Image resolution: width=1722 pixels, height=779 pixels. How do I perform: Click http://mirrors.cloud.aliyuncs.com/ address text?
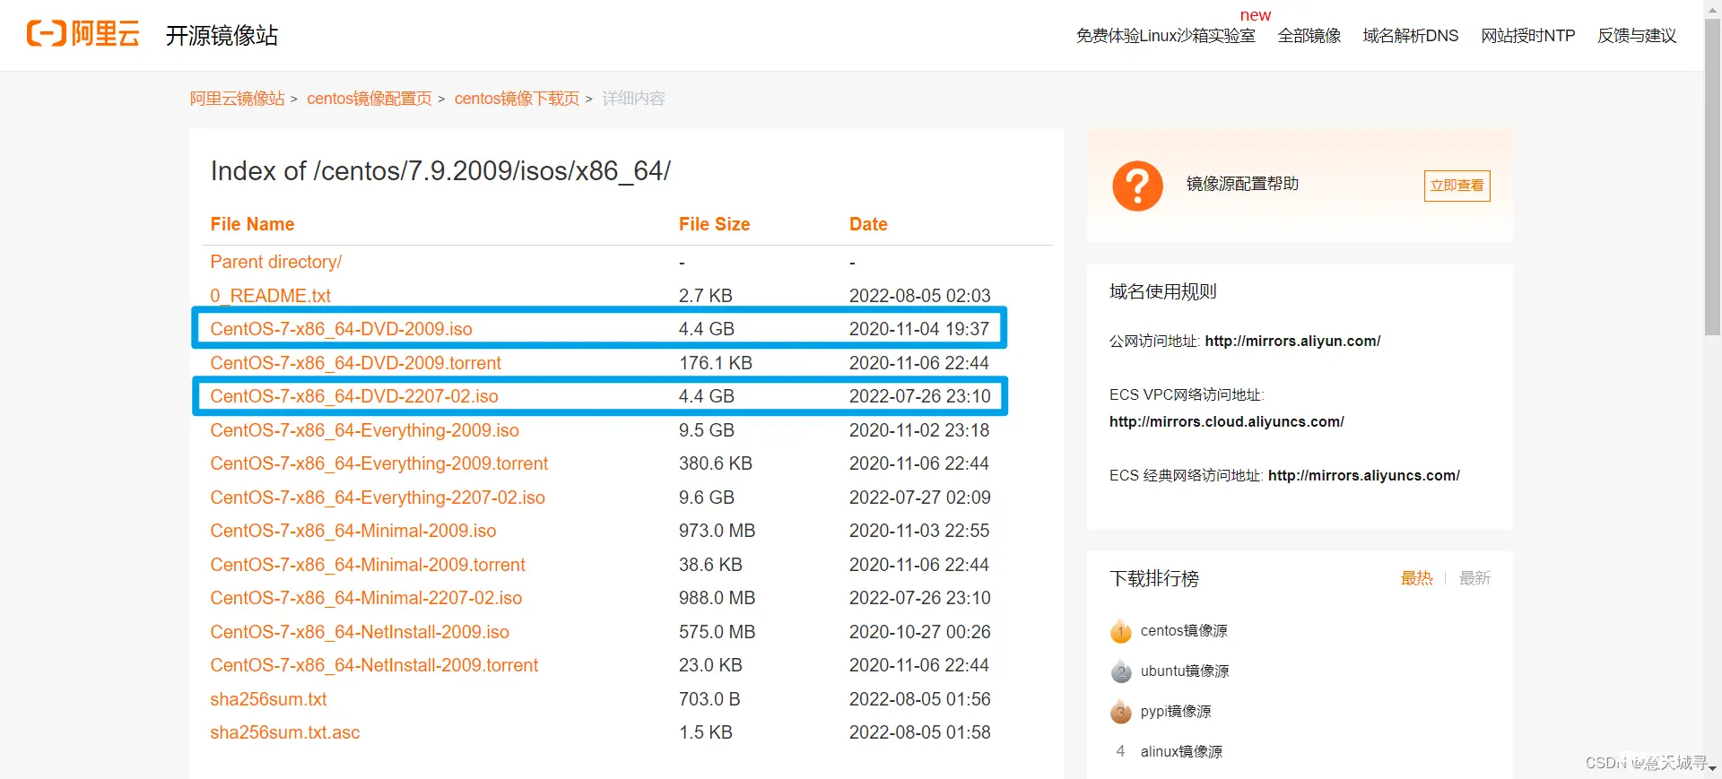pos(1226,422)
